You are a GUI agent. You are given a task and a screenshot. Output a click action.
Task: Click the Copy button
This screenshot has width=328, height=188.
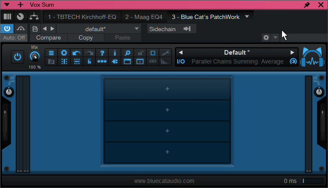(x=86, y=38)
